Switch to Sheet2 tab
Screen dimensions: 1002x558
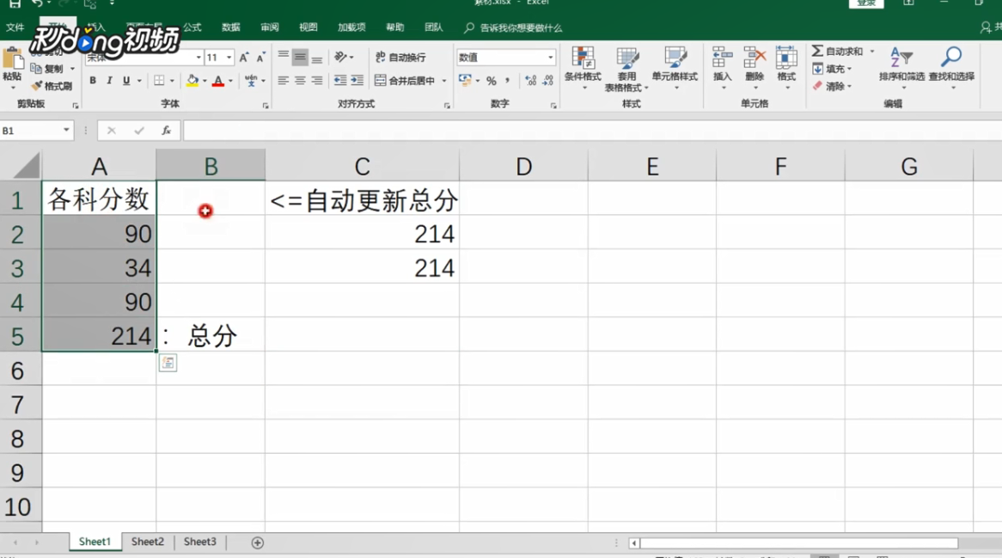[x=148, y=542]
